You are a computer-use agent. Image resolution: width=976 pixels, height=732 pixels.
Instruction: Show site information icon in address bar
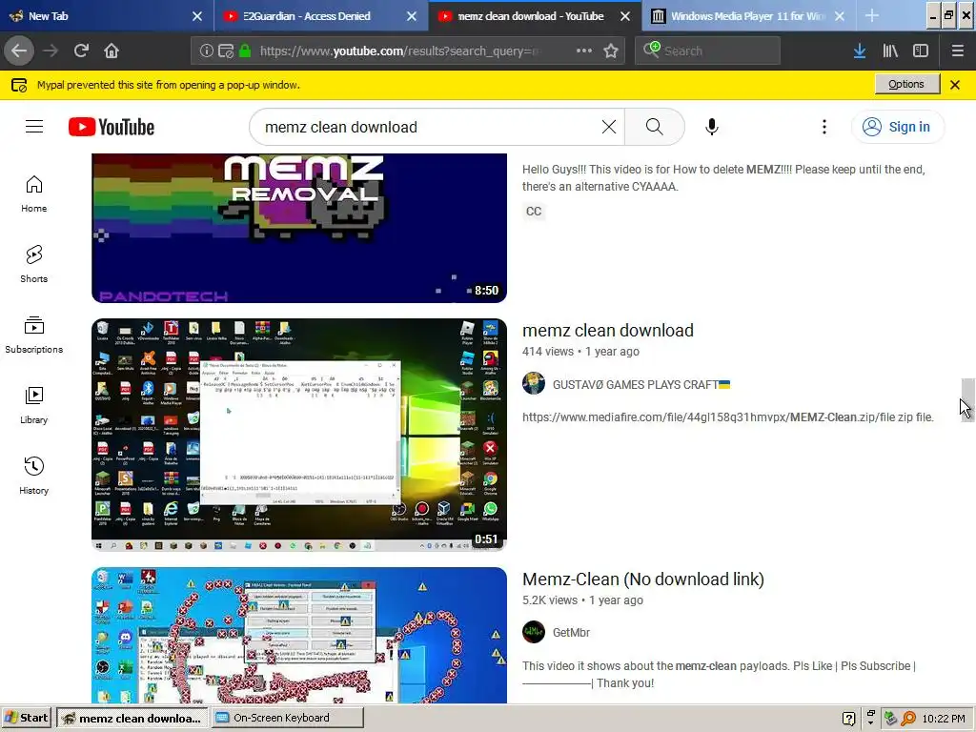[206, 51]
